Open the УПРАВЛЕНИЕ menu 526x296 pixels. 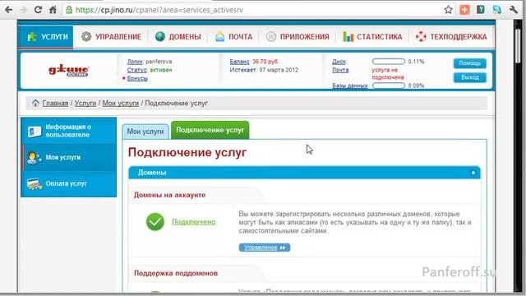[x=112, y=36]
